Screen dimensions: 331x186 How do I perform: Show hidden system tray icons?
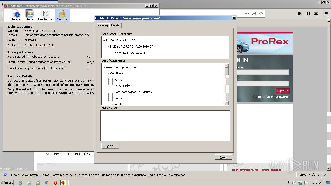(x=288, y=183)
